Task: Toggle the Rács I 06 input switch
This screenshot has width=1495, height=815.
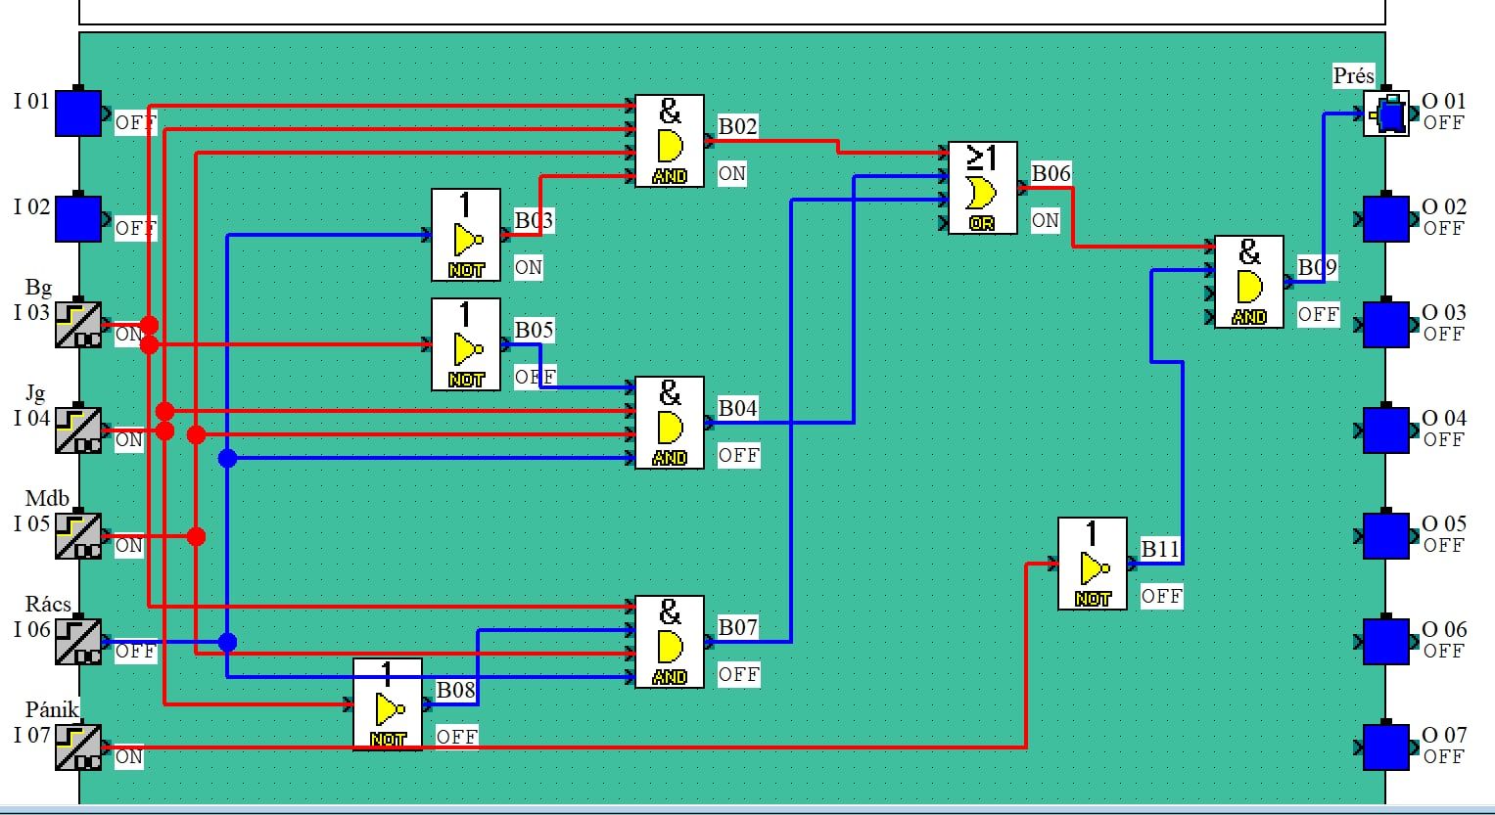Action: coord(78,641)
